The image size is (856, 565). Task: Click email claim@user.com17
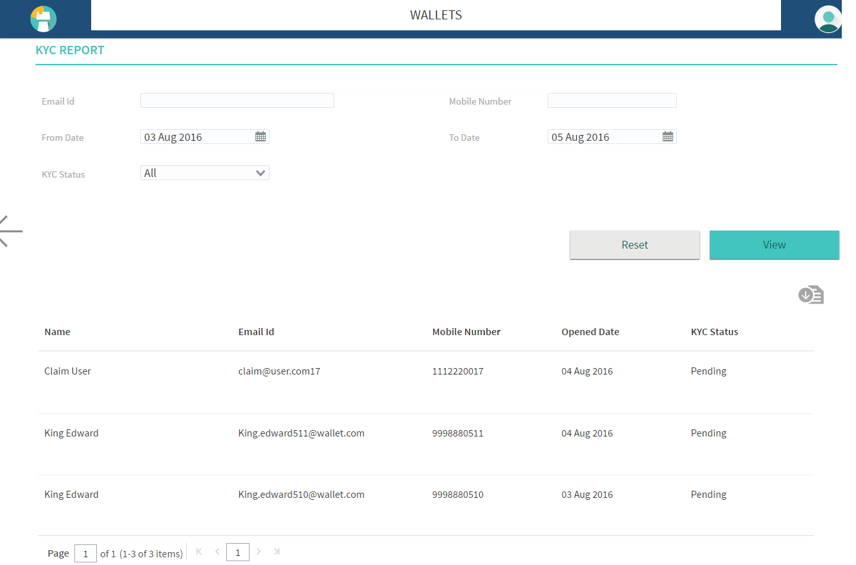click(x=279, y=371)
